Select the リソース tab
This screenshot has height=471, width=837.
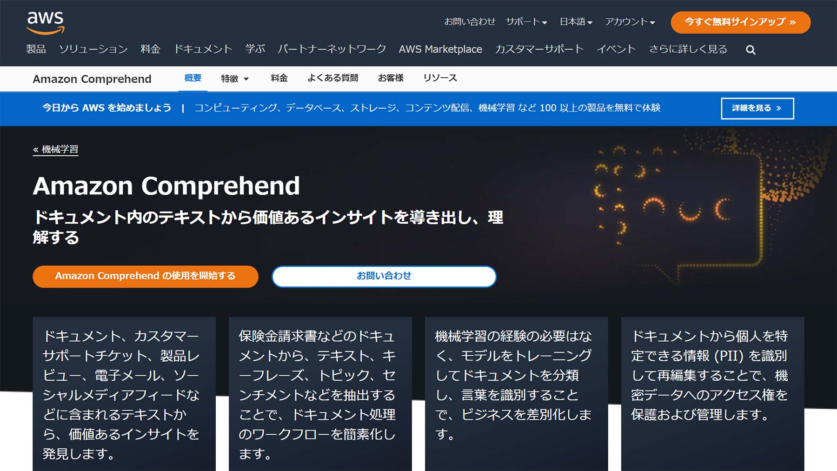pyautogui.click(x=440, y=78)
